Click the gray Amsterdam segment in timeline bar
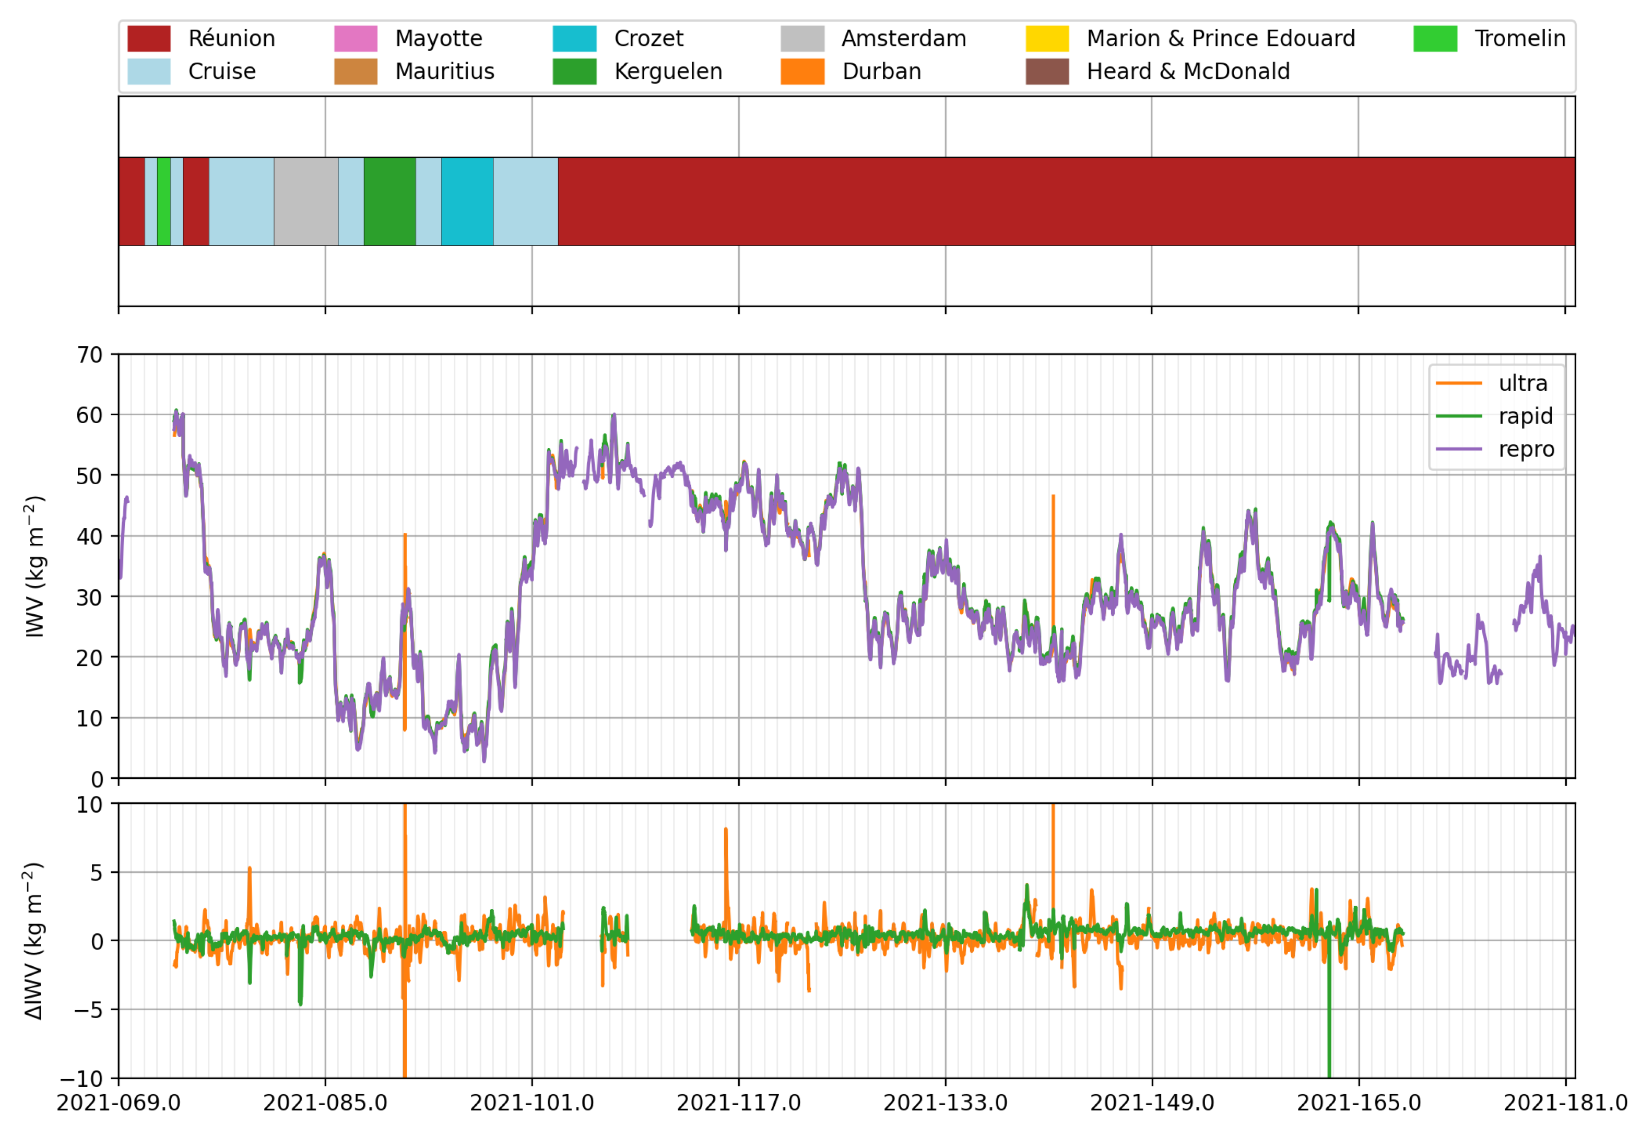1641x1135 pixels. click(x=305, y=201)
